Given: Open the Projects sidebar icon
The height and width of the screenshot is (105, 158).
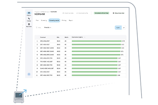Looking at the screenshot, I should (x=29, y=13).
